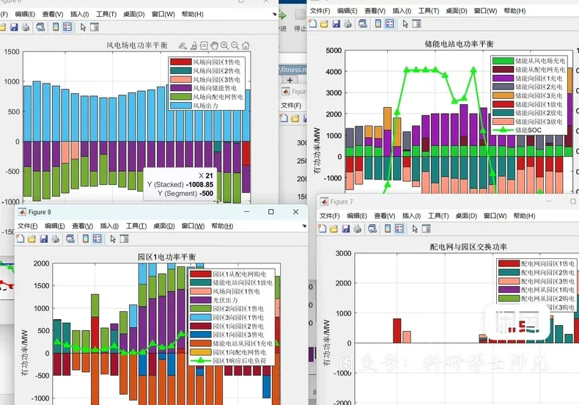Toggle Insert Colorbar in 储能电站电功率平衡 window toolbar
This screenshot has height=405, width=579.
point(378,23)
